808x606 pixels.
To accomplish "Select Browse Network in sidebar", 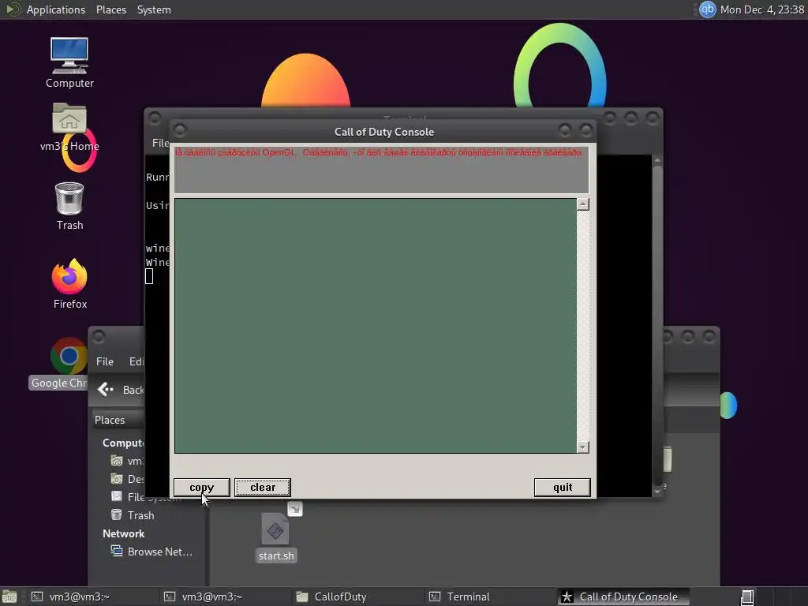I will (x=152, y=552).
